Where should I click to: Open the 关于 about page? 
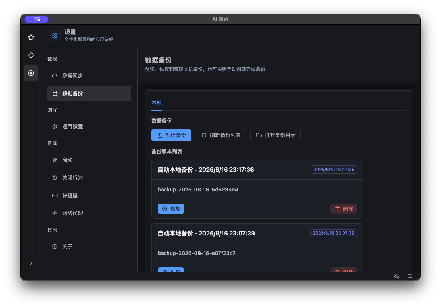[x=89, y=247]
